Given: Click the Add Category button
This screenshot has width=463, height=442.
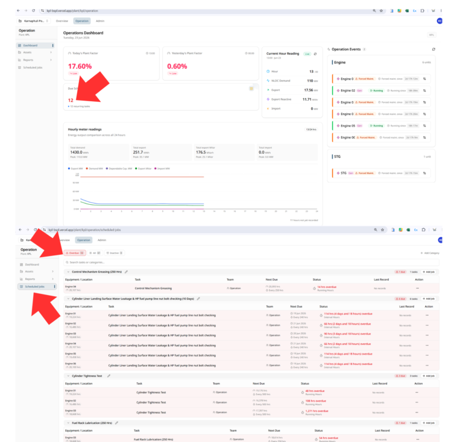Looking at the screenshot, I should [x=430, y=253].
